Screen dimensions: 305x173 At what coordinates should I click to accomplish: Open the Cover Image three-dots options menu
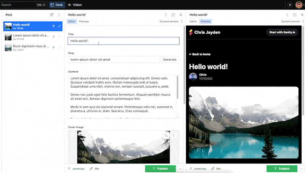(174, 135)
